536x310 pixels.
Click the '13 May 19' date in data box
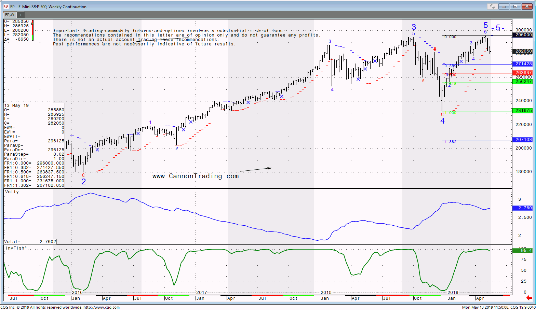pos(17,105)
